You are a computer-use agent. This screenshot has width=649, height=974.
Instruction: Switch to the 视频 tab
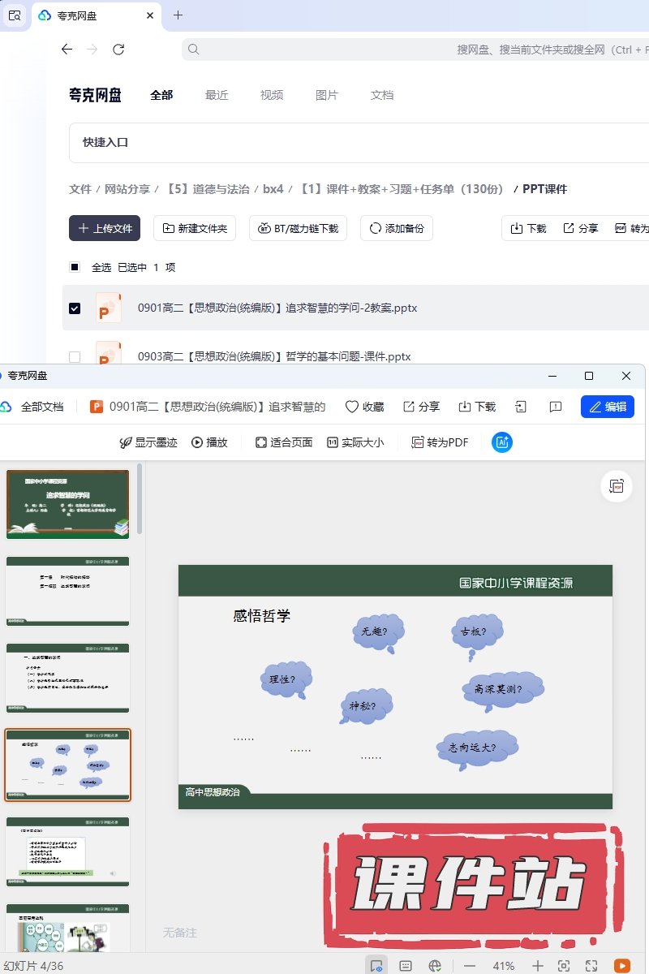pyautogui.click(x=272, y=95)
